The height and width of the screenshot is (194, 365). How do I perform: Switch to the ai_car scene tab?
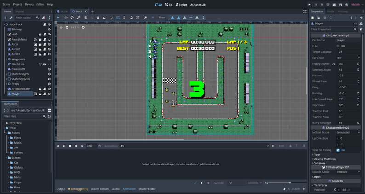[x=63, y=12]
